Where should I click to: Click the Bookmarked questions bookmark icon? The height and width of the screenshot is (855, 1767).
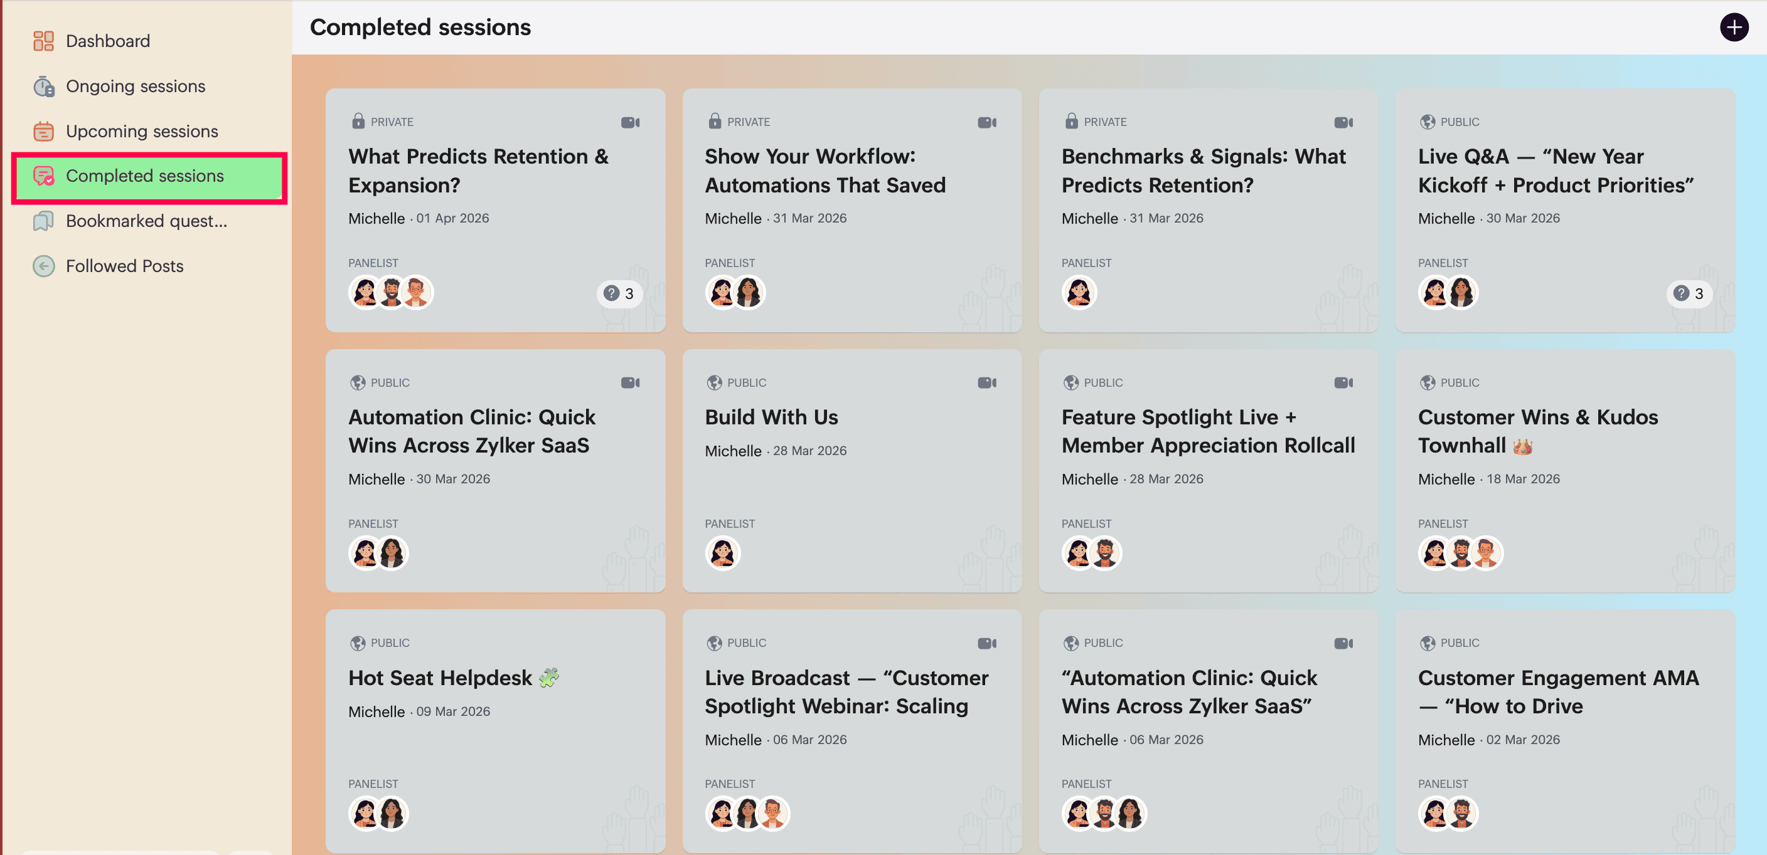tap(43, 221)
